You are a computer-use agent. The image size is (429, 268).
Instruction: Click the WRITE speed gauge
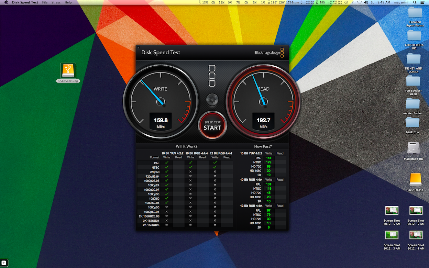click(160, 102)
